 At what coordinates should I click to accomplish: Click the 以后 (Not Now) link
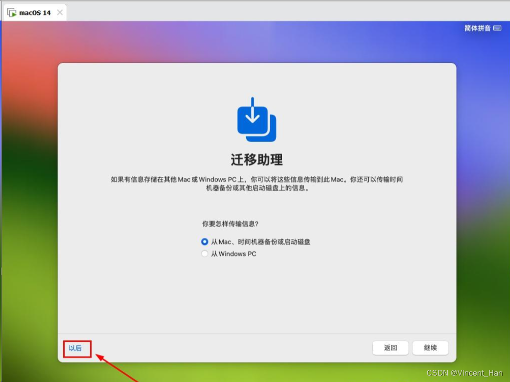point(75,348)
